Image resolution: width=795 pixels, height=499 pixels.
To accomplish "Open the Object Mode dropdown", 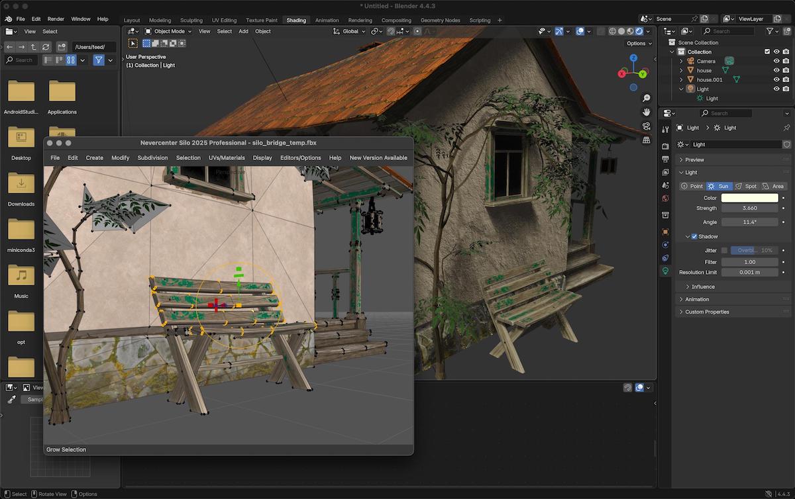I will click(x=168, y=31).
